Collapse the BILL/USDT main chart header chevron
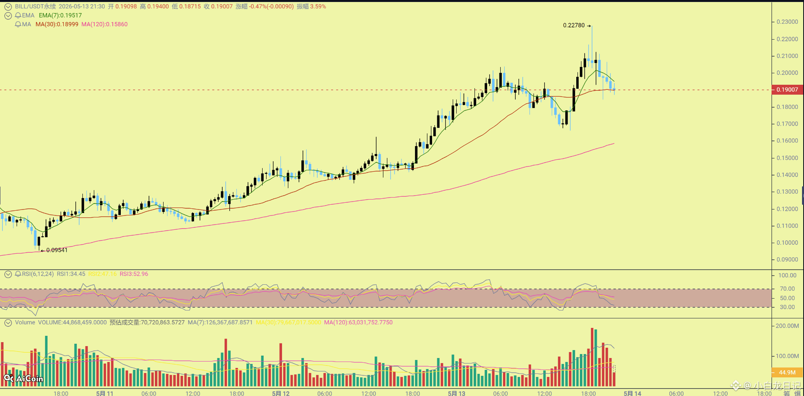 coord(8,7)
